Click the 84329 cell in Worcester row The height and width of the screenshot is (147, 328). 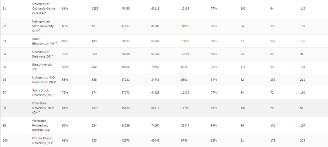point(125,125)
